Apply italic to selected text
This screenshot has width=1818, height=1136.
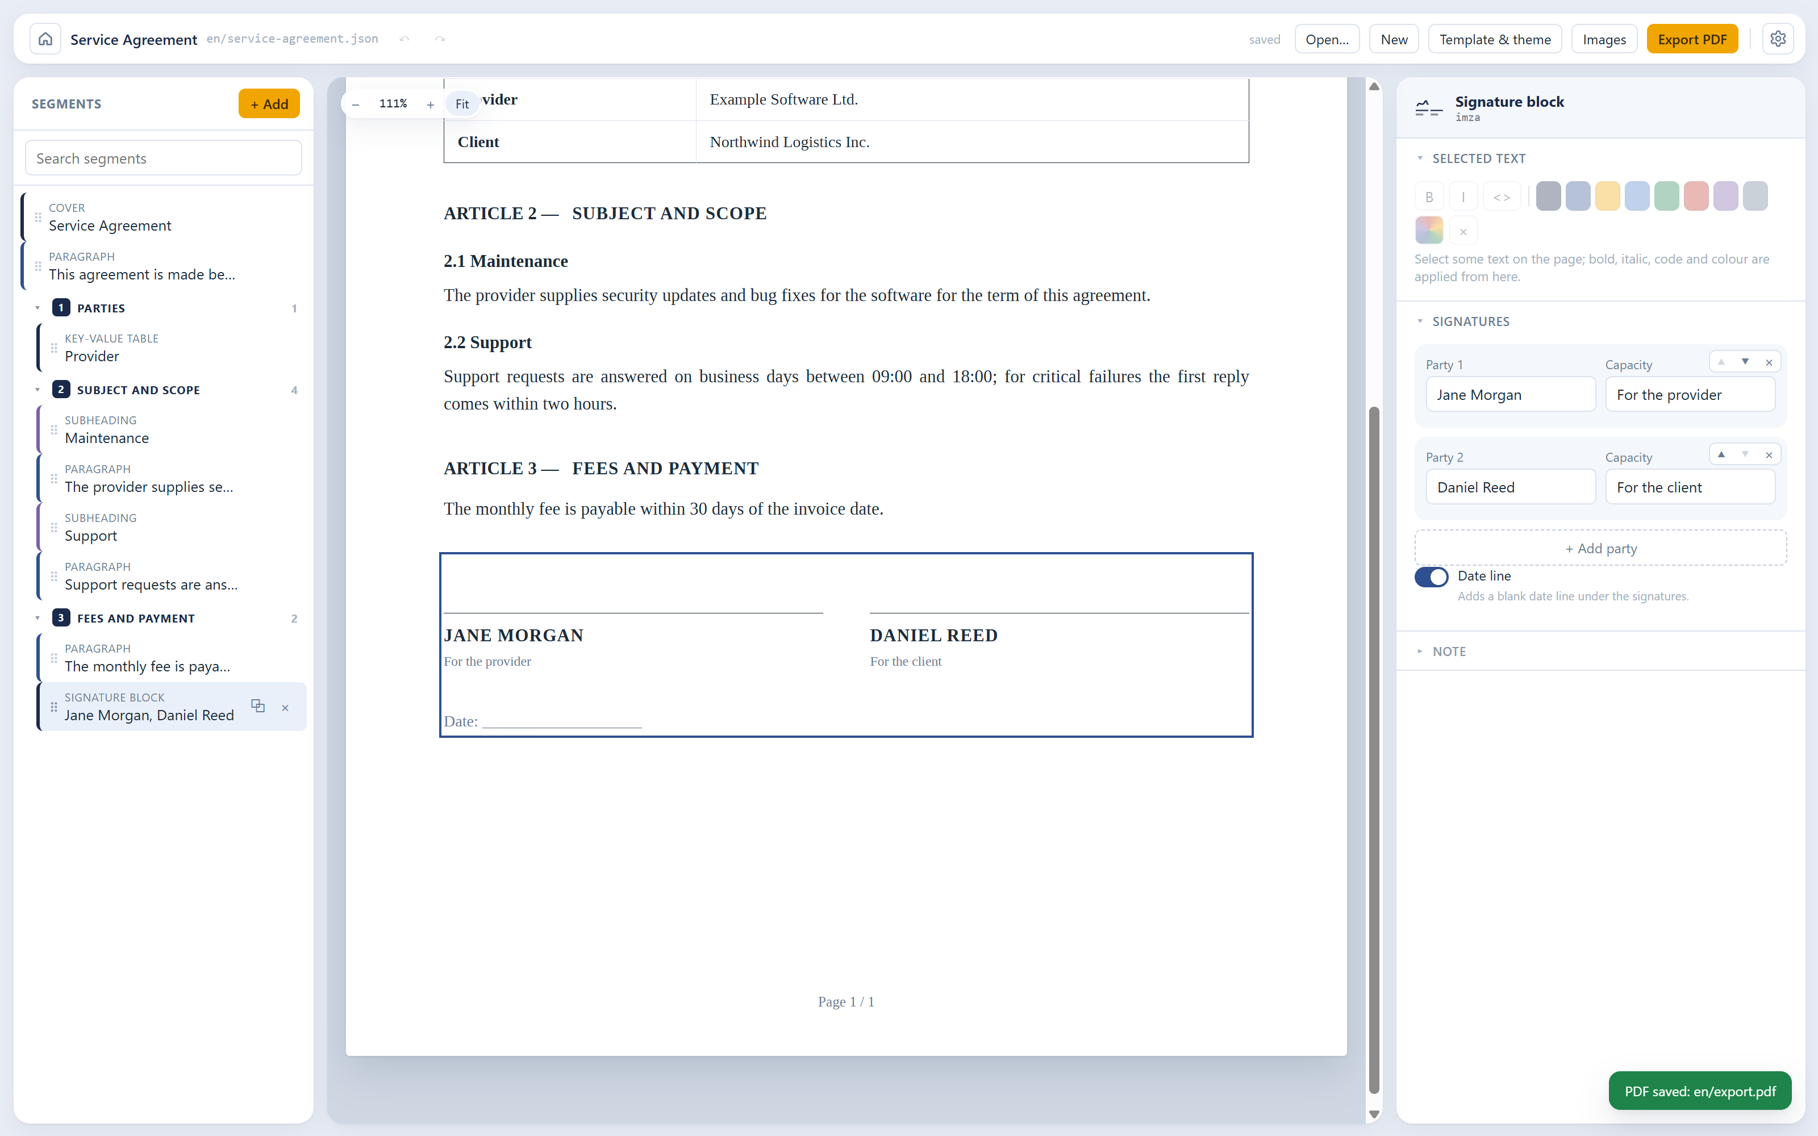[x=1463, y=197]
